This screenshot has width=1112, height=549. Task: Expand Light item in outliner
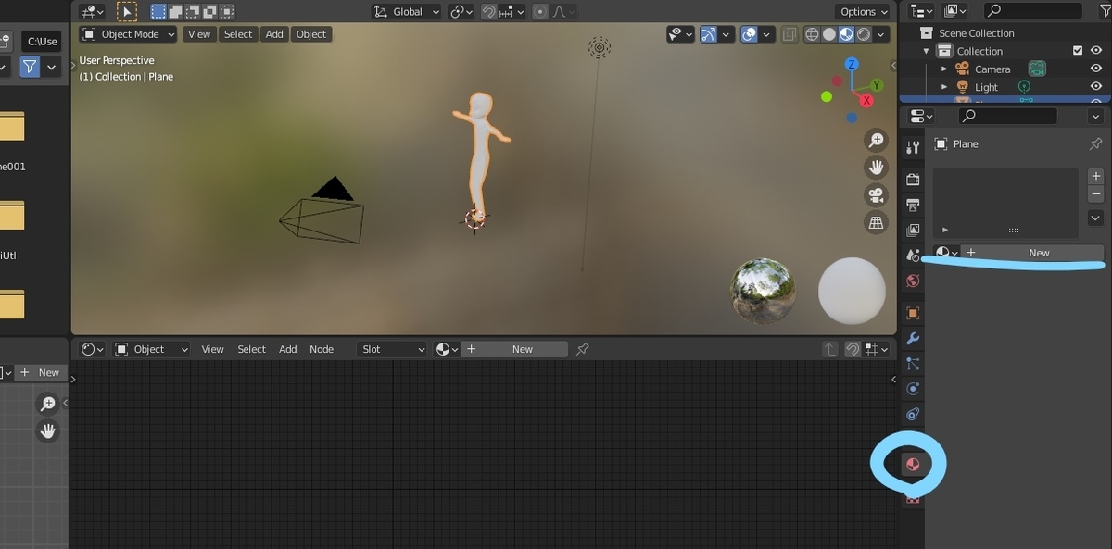[x=944, y=87]
